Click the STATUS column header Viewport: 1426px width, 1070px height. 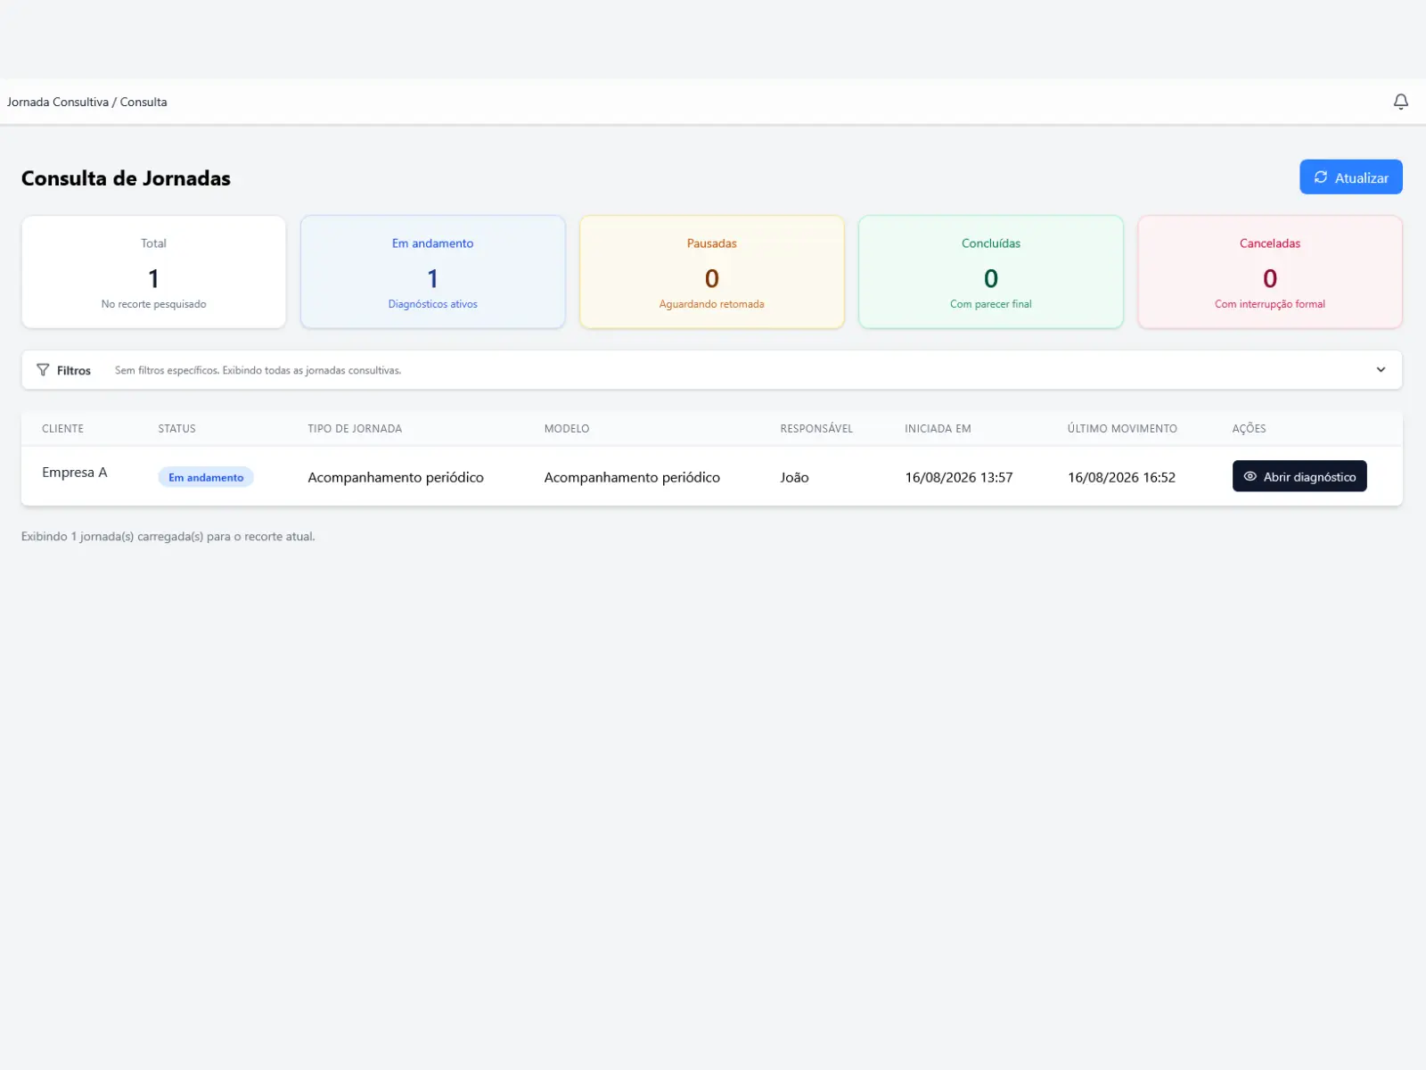pos(176,429)
